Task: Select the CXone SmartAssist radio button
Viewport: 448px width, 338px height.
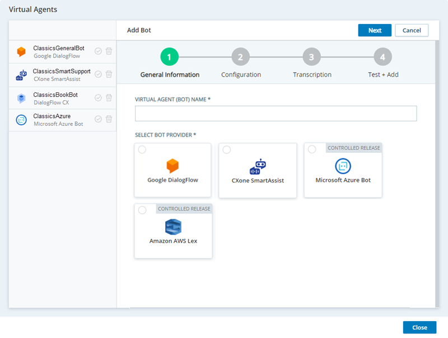Action: 227,149
